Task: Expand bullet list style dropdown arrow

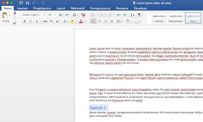Action: [x=97, y=15]
